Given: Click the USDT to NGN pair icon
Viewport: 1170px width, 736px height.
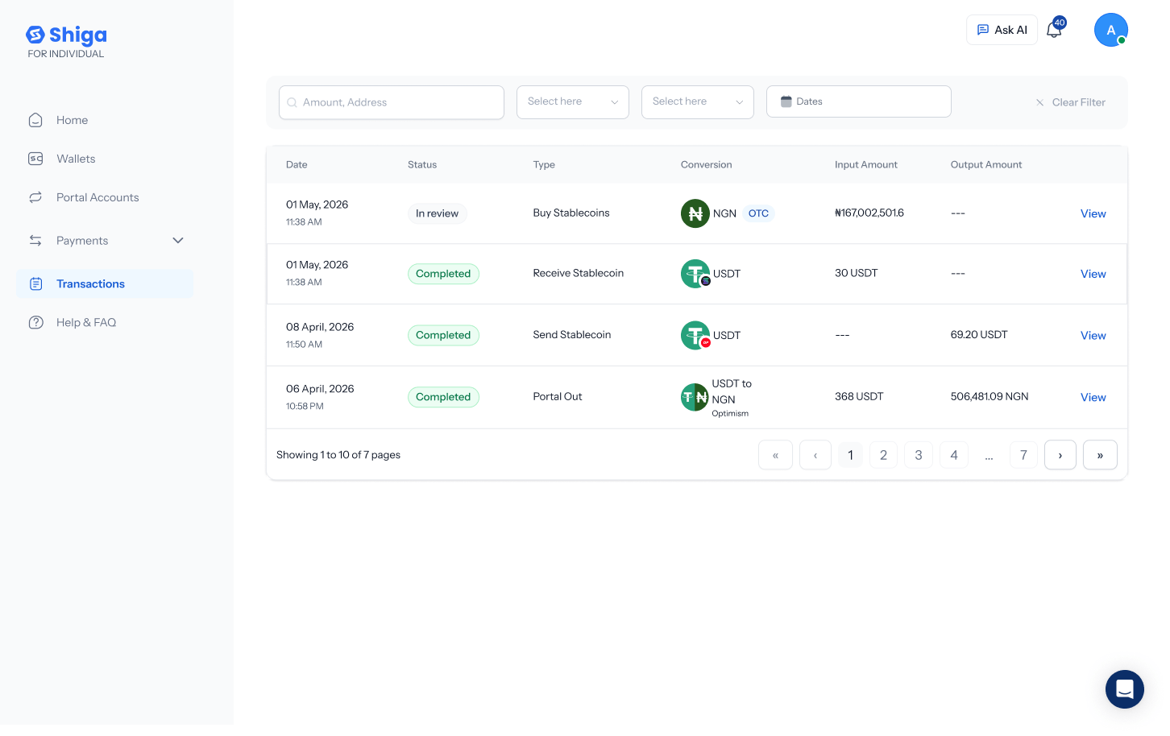Looking at the screenshot, I should [695, 397].
